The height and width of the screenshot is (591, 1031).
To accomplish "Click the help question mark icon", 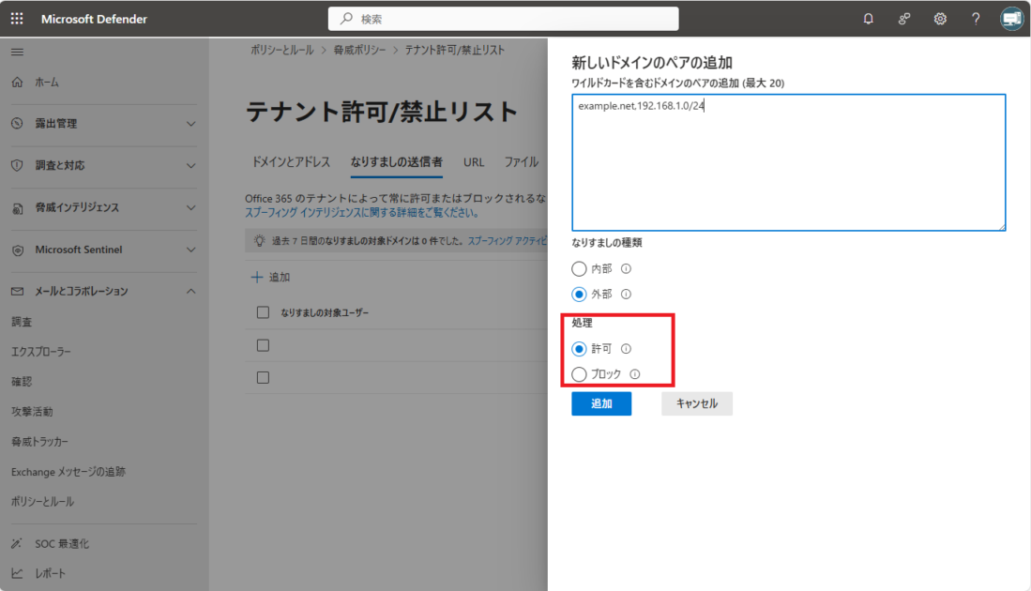I will point(976,19).
